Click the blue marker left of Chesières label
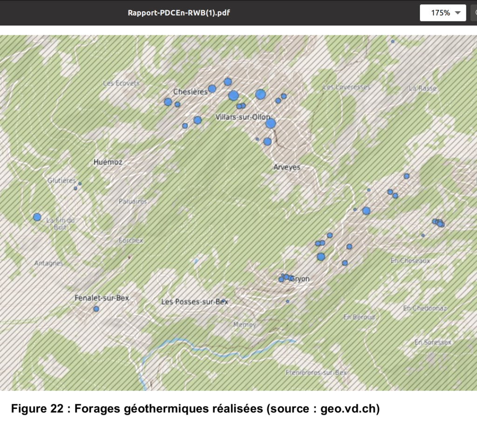The height and width of the screenshot is (421, 477). 168,102
